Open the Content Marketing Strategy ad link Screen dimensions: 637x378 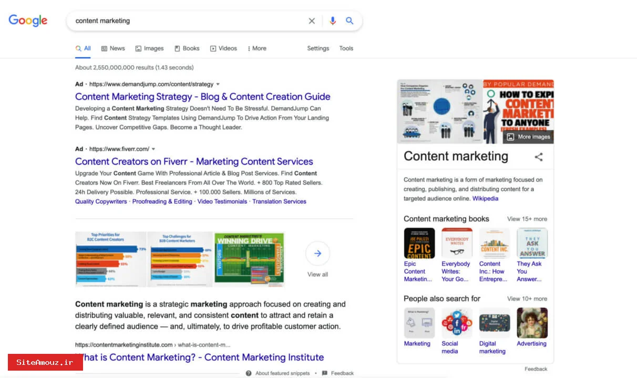pyautogui.click(x=202, y=97)
